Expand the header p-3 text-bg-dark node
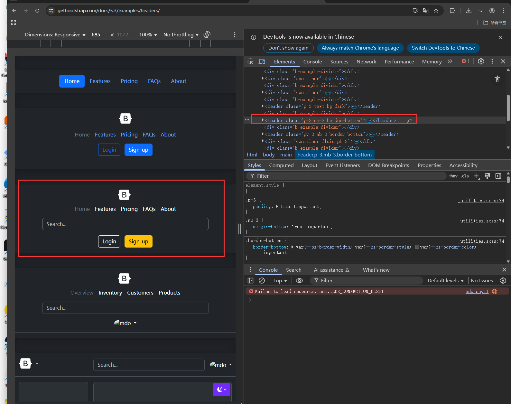Image resolution: width=511 pixels, height=404 pixels. (263, 106)
